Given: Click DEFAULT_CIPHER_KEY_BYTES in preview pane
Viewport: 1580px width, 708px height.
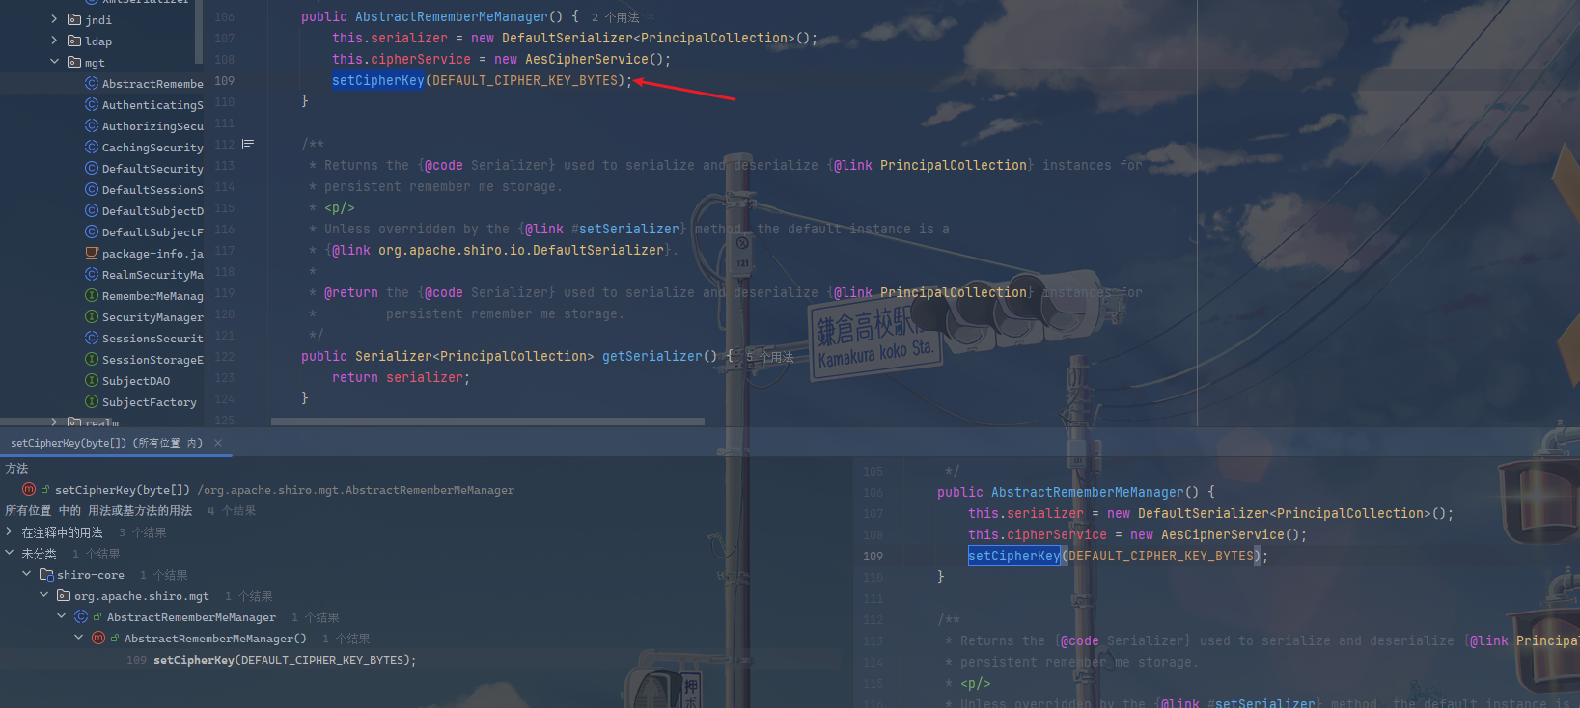Looking at the screenshot, I should pyautogui.click(x=1161, y=557).
